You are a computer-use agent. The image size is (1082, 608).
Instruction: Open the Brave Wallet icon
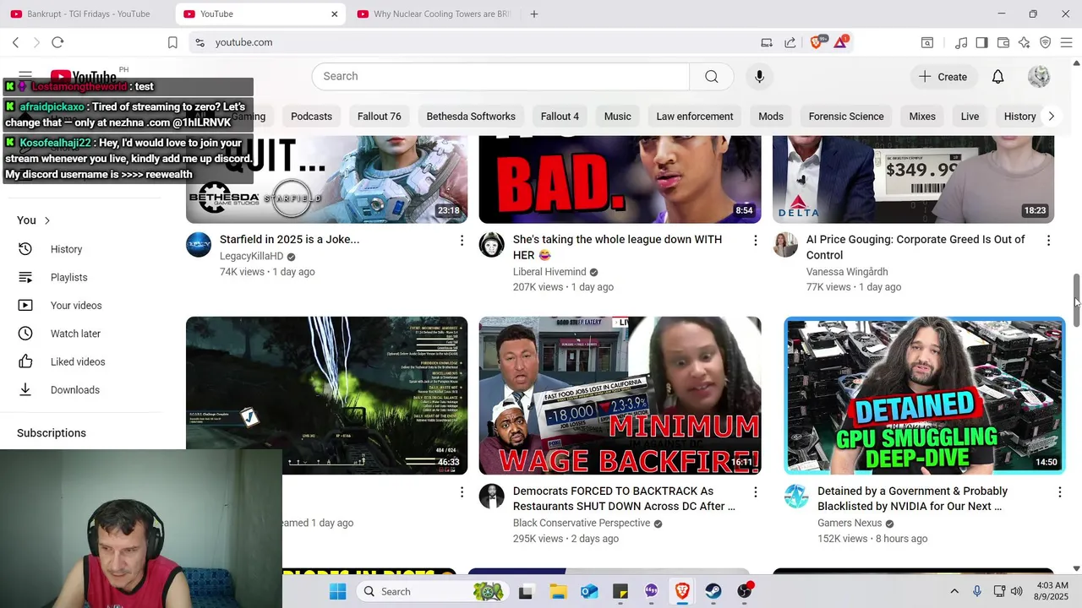pos(1003,42)
